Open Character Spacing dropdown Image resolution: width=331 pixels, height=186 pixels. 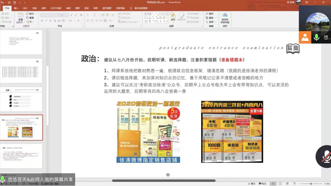[x=64, y=21]
